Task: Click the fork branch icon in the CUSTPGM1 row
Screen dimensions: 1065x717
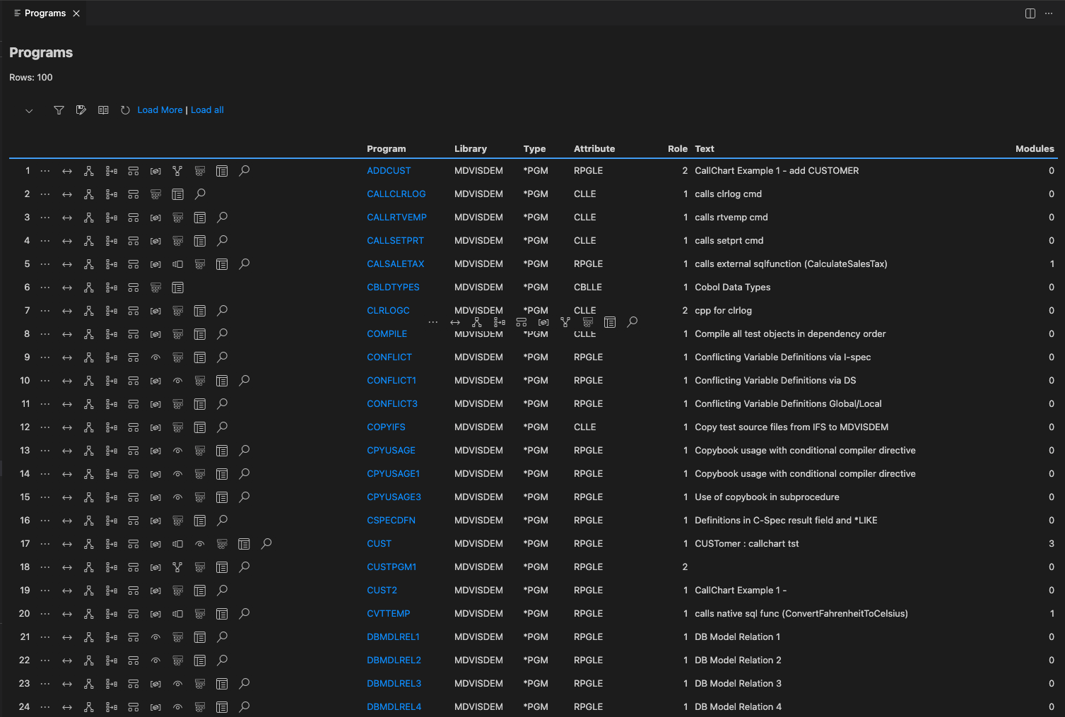Action: click(x=177, y=567)
